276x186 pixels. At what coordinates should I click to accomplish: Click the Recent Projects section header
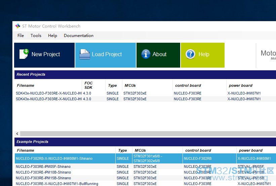145,75
